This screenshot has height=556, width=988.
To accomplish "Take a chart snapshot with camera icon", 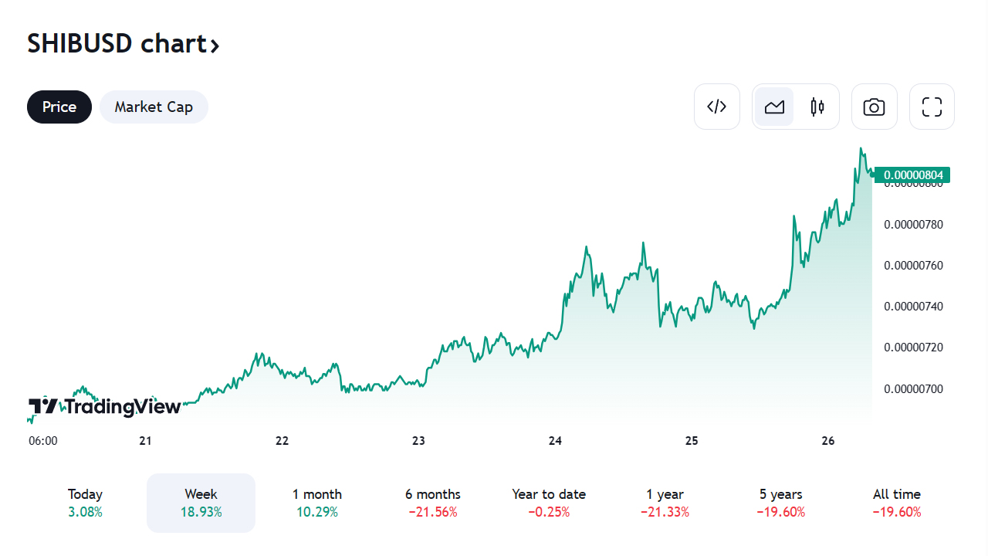I will click(x=874, y=107).
